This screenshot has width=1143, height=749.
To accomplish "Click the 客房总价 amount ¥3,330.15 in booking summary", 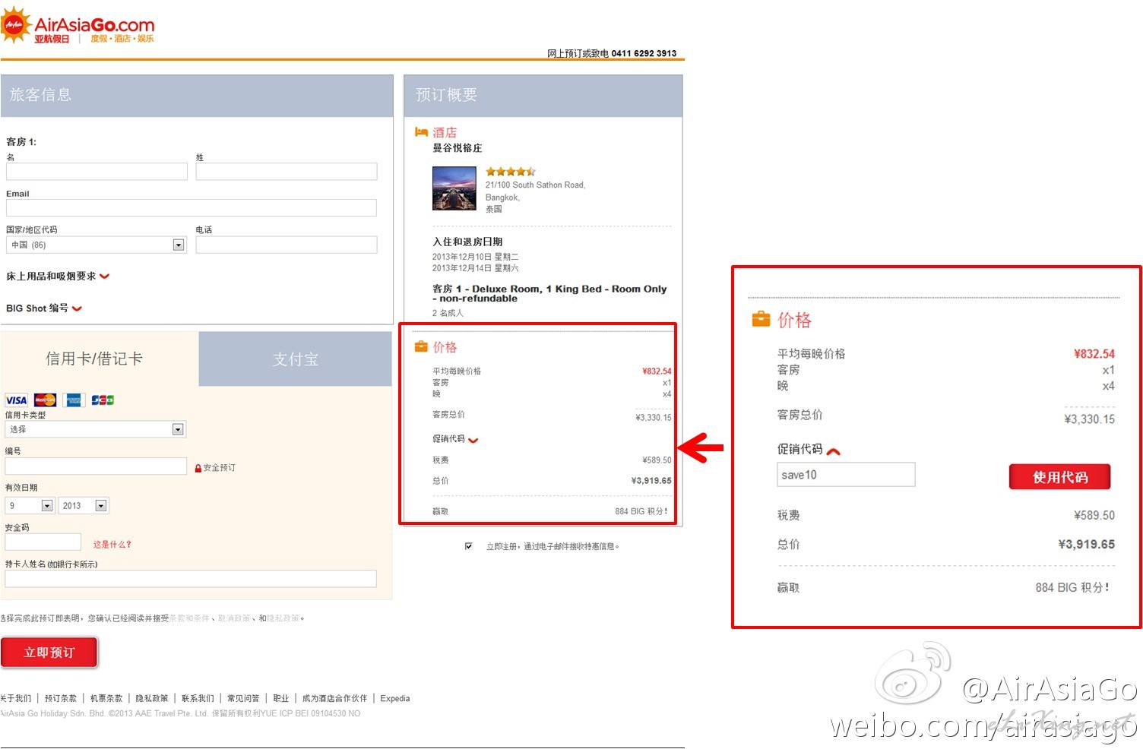I will (x=654, y=418).
